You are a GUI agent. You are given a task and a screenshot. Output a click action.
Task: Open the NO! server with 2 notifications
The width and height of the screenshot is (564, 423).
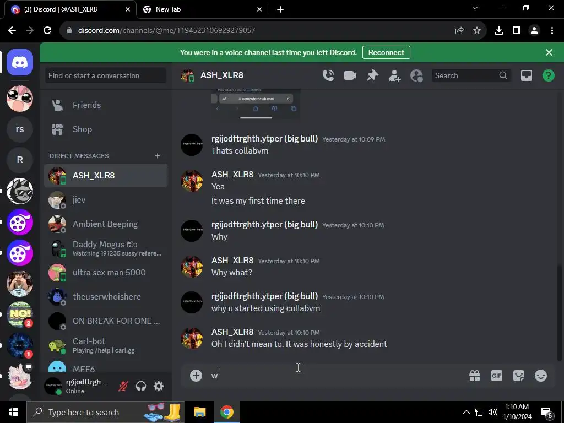[20, 314]
